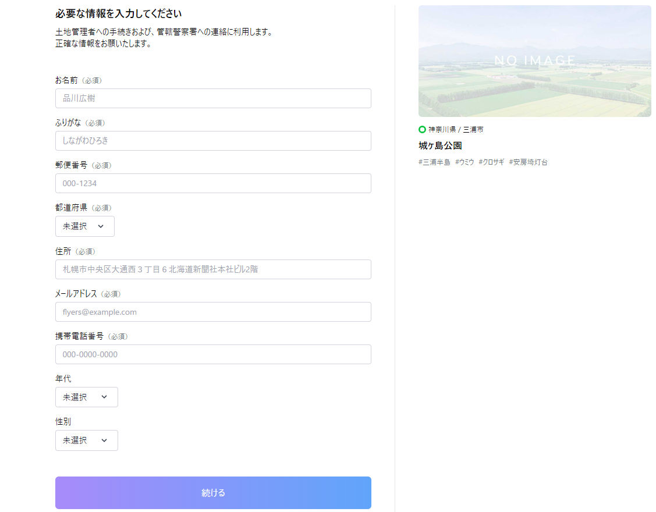This screenshot has height=512, width=656.
Task: Expand the 年代 age group dropdown
Action: pyautogui.click(x=86, y=397)
